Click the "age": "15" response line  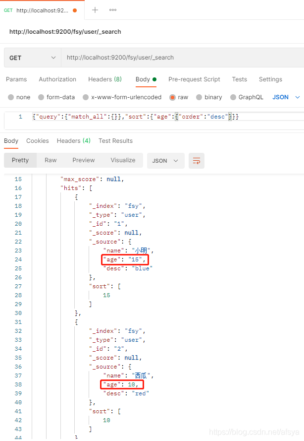[x=125, y=259]
